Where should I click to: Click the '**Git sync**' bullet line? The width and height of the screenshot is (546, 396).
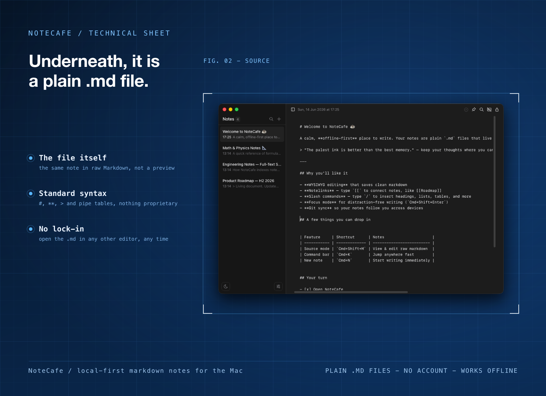[361, 208]
